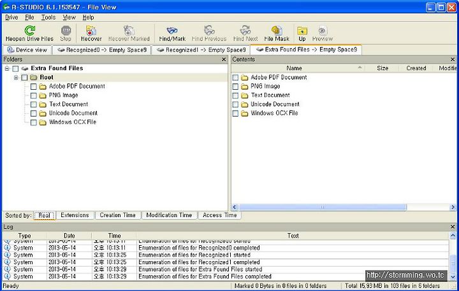Open the View menu
This screenshot has height=291, width=459.
coord(69,18)
